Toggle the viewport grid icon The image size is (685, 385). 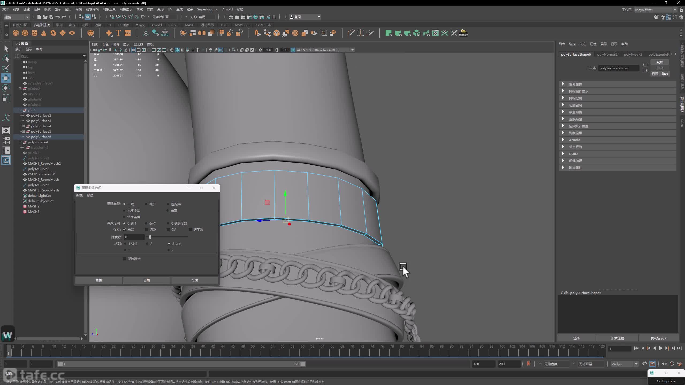coord(133,50)
